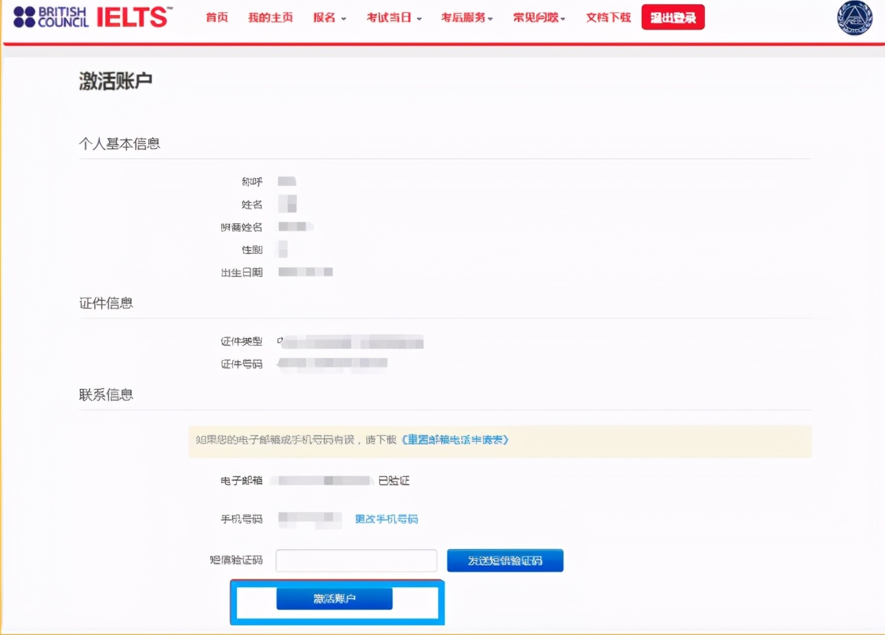Click the red IELTS logo

click(x=133, y=17)
